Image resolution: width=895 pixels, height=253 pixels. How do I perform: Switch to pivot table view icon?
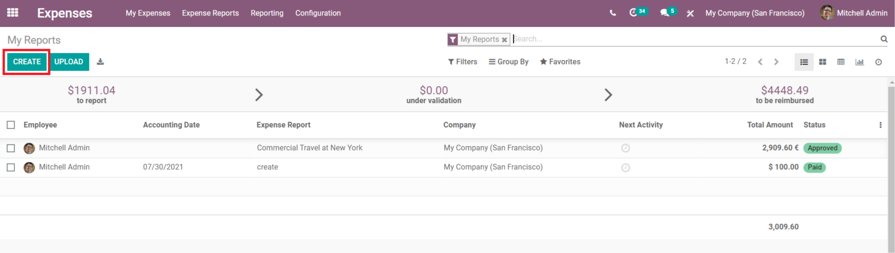click(x=841, y=62)
